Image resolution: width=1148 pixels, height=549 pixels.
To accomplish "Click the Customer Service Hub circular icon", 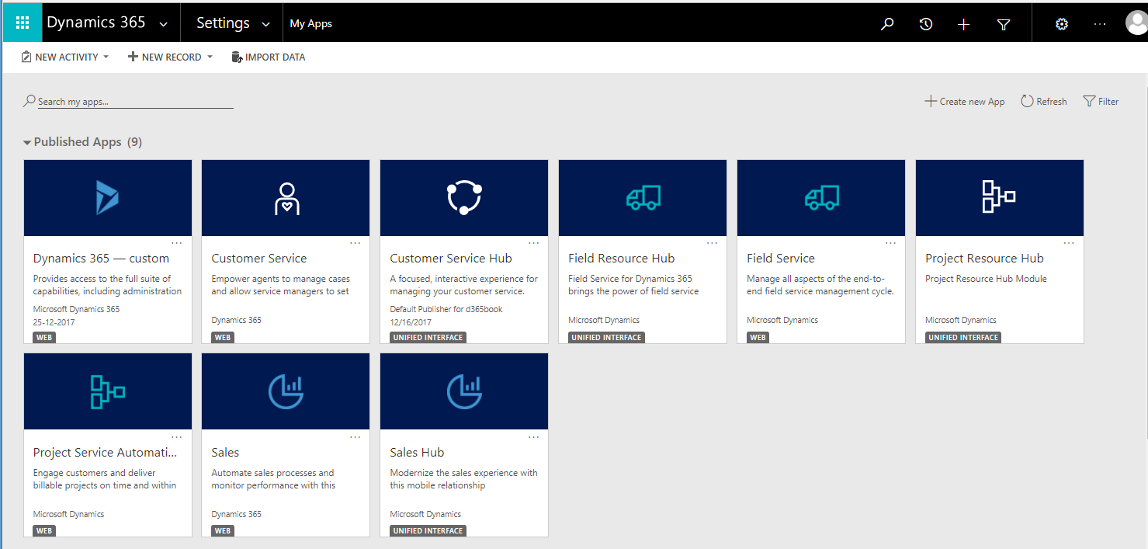I will pos(464,198).
